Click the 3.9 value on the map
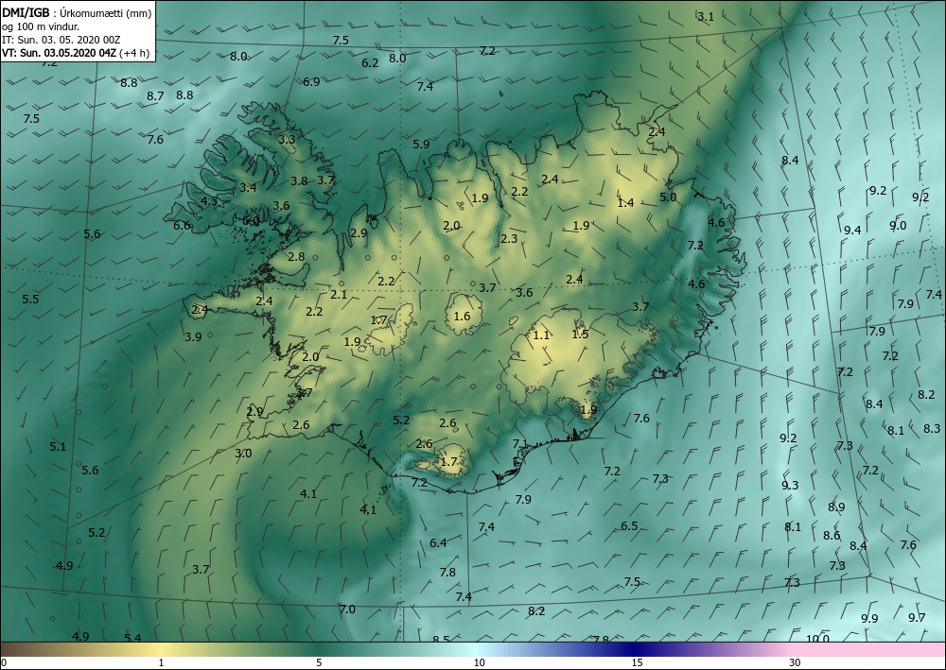The image size is (946, 670). click(193, 336)
